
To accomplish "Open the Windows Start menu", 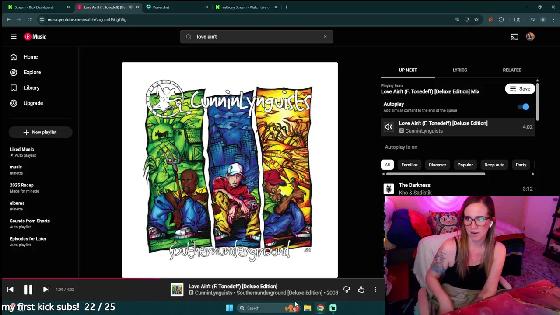I will [229, 308].
